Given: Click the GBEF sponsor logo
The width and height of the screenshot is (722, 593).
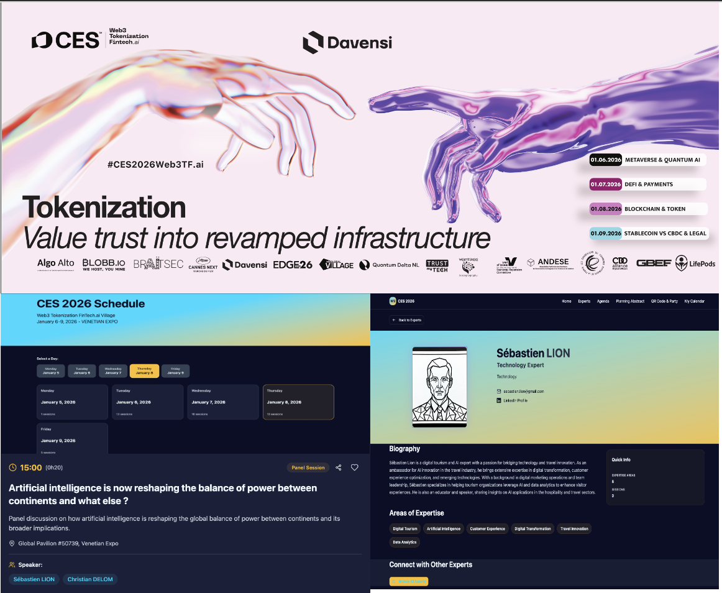Looking at the screenshot, I should (x=654, y=263).
